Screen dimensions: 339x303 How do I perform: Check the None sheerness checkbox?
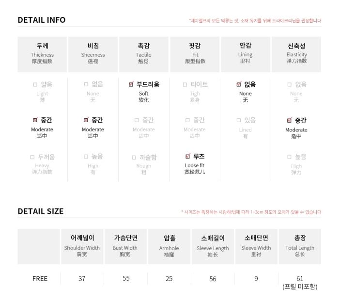pyautogui.click(x=86, y=84)
